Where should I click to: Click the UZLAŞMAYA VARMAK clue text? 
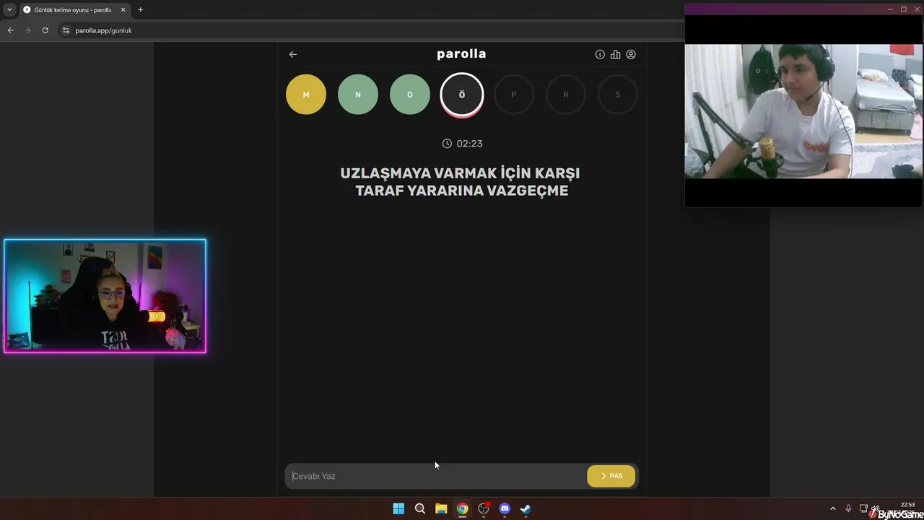click(x=461, y=182)
